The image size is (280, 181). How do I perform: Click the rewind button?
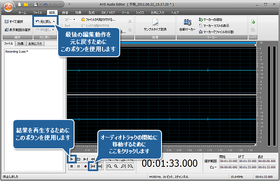93,159
